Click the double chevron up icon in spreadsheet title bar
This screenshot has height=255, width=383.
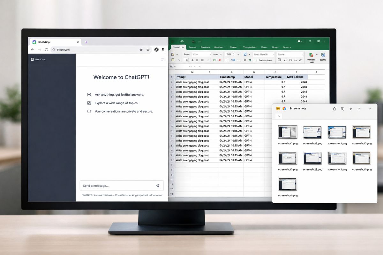[x=182, y=41]
